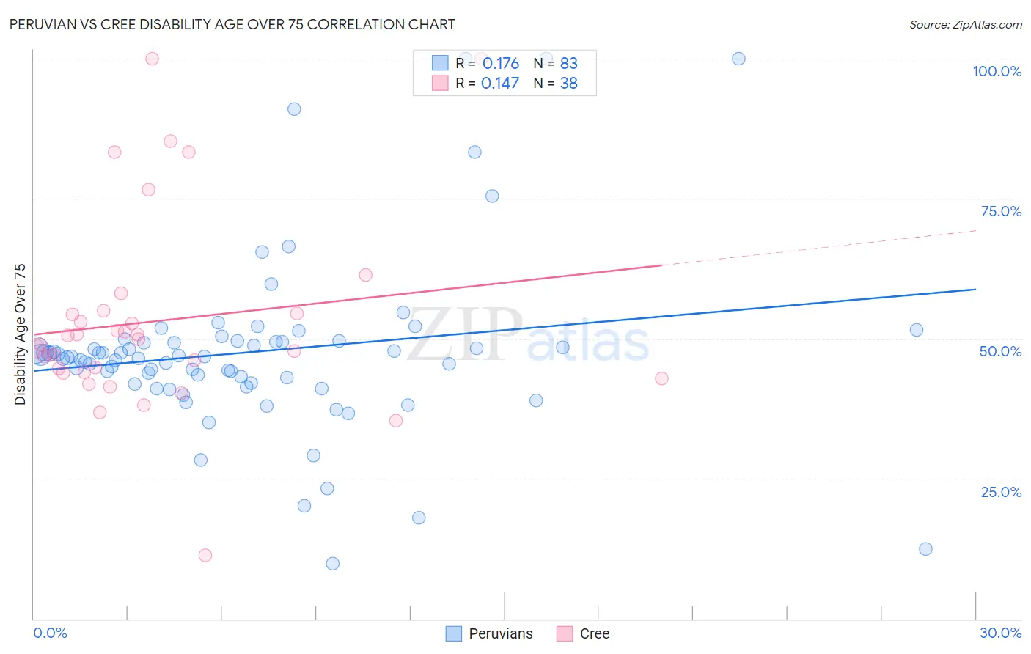Click the blue Peruvians legend swatch
1031x654 pixels.
coord(454,633)
